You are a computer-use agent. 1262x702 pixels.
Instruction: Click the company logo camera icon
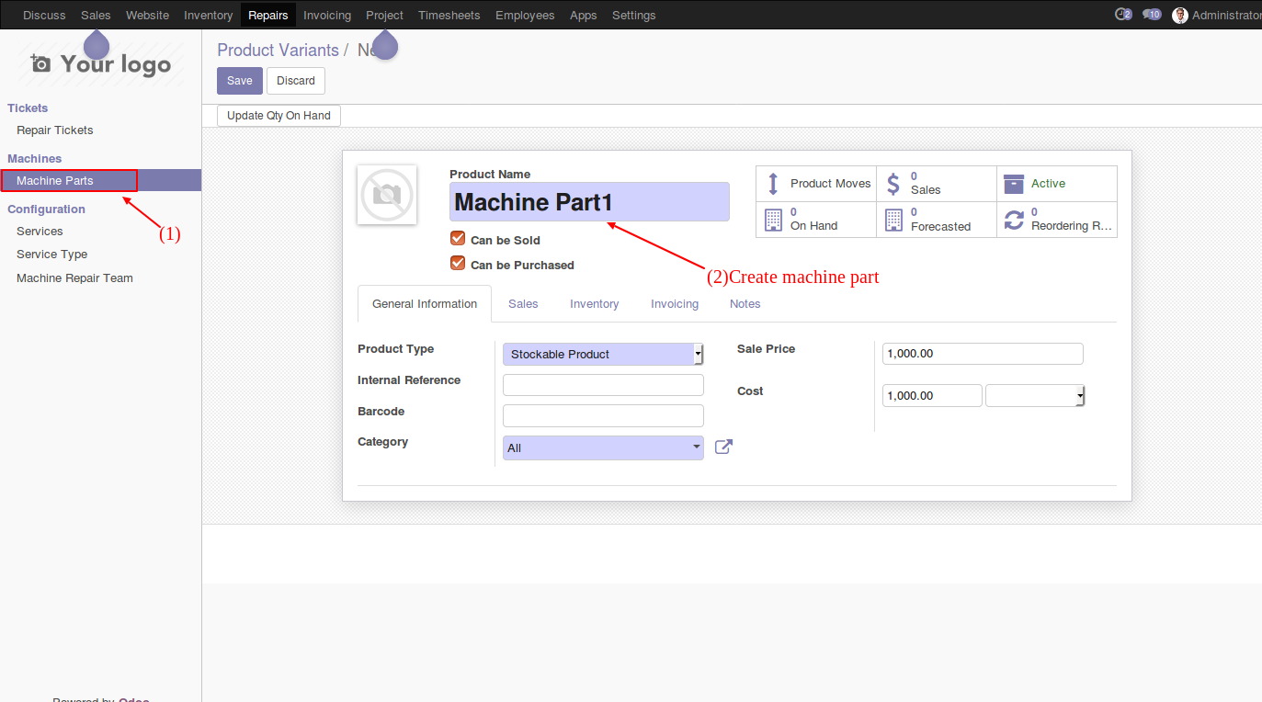(40, 63)
